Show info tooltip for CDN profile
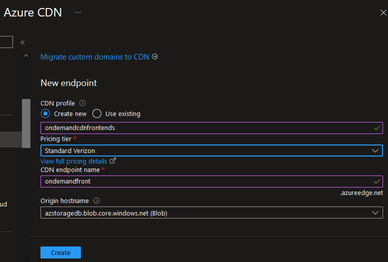 coord(82,103)
